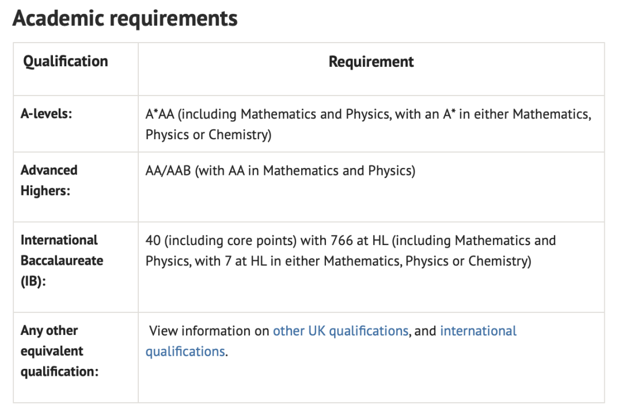
Task: Click the word qualification: in last row label
Action: pos(59,372)
